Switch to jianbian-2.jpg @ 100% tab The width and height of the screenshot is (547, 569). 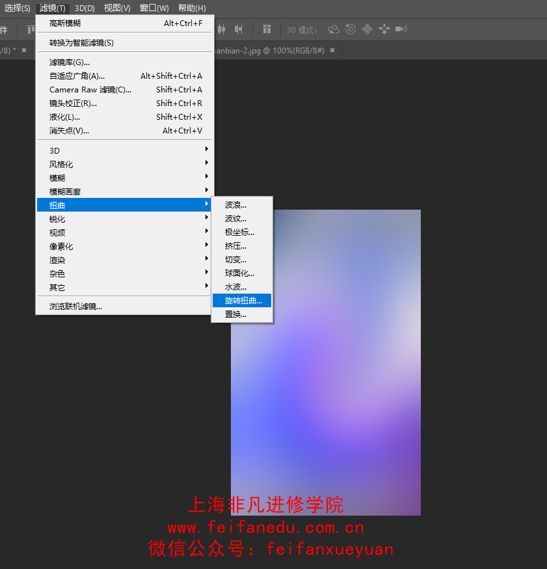pos(270,50)
